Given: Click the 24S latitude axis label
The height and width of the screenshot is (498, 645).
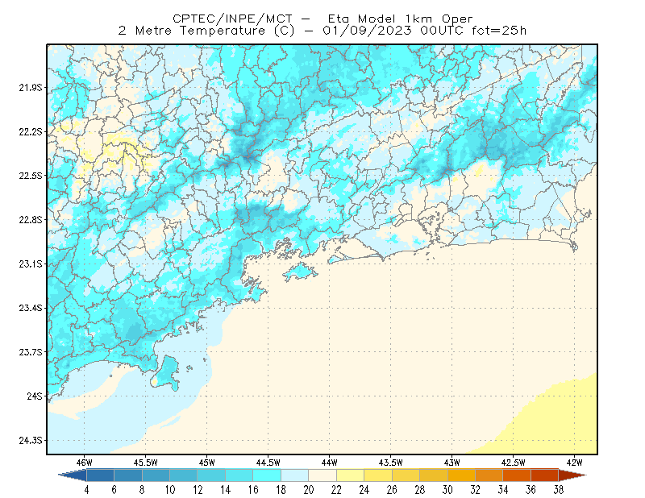Looking at the screenshot, I should [x=35, y=396].
